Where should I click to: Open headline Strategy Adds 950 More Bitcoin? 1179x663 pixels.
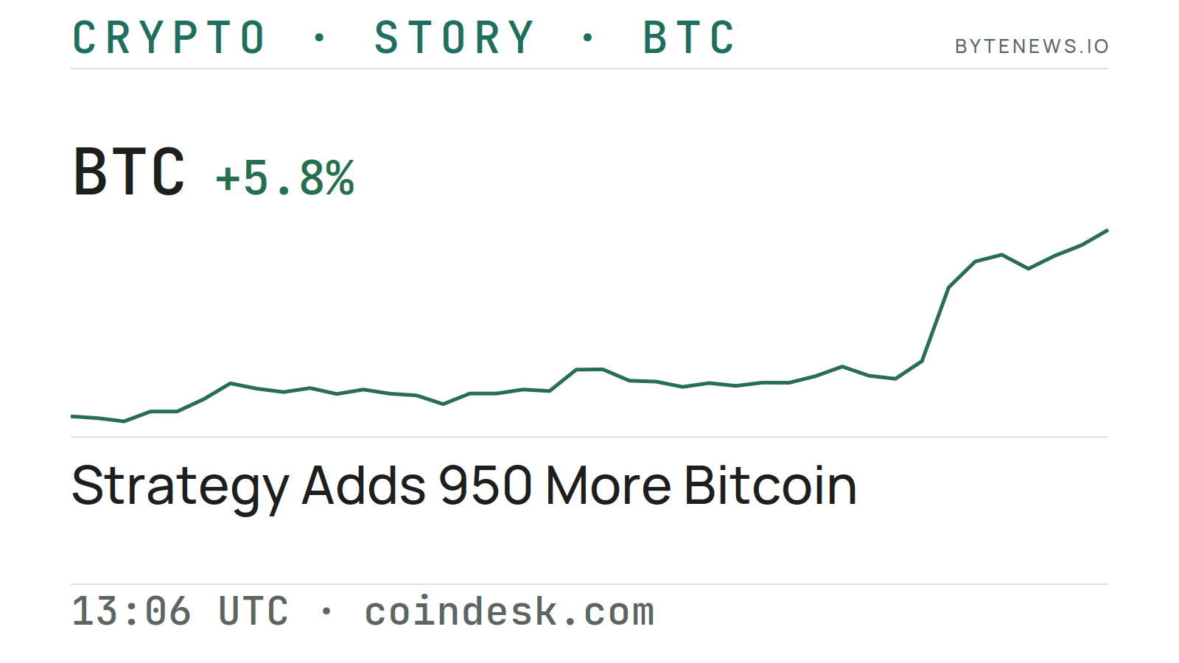point(464,486)
